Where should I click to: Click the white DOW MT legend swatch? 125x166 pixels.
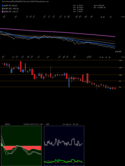3,9
